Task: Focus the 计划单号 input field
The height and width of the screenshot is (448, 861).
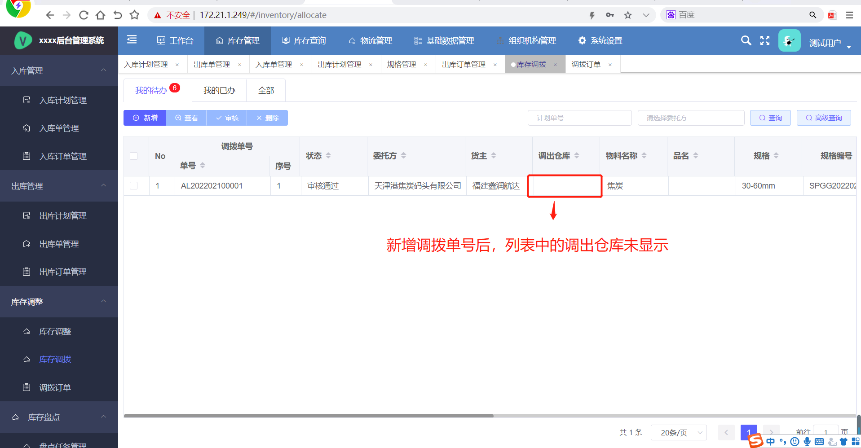Action: (x=579, y=118)
